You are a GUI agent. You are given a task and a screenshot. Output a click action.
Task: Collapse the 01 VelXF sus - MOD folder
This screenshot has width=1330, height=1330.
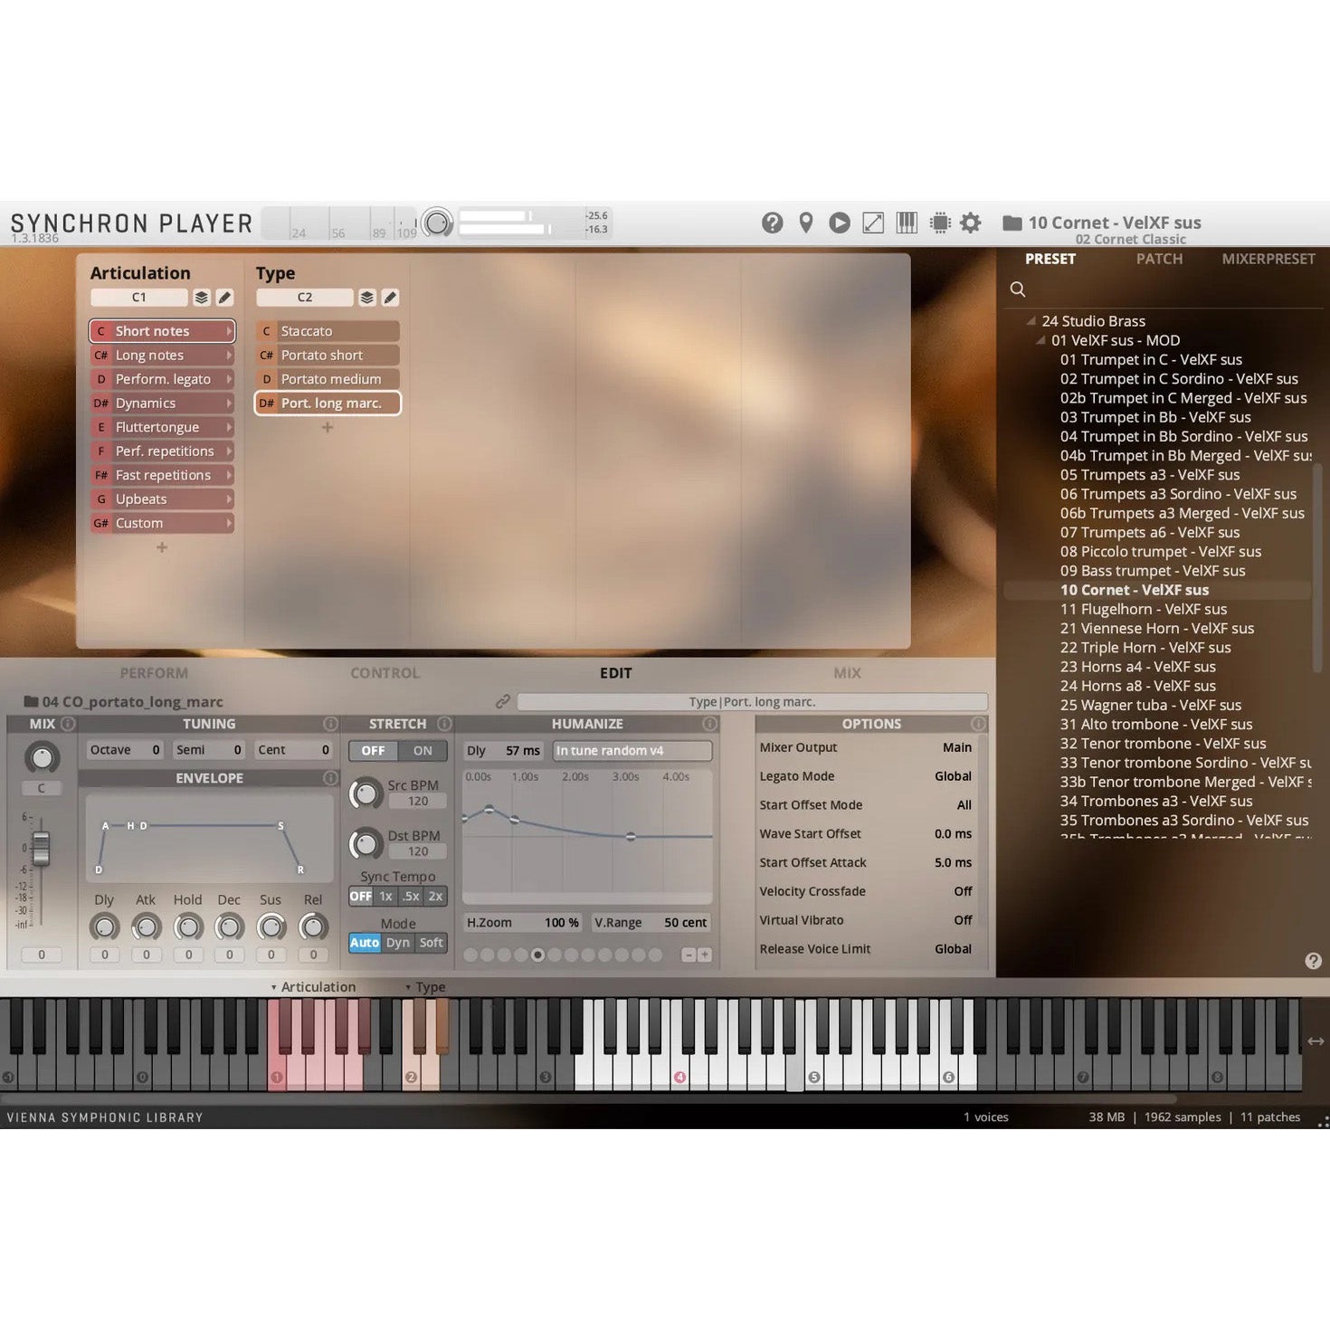pos(1040,341)
